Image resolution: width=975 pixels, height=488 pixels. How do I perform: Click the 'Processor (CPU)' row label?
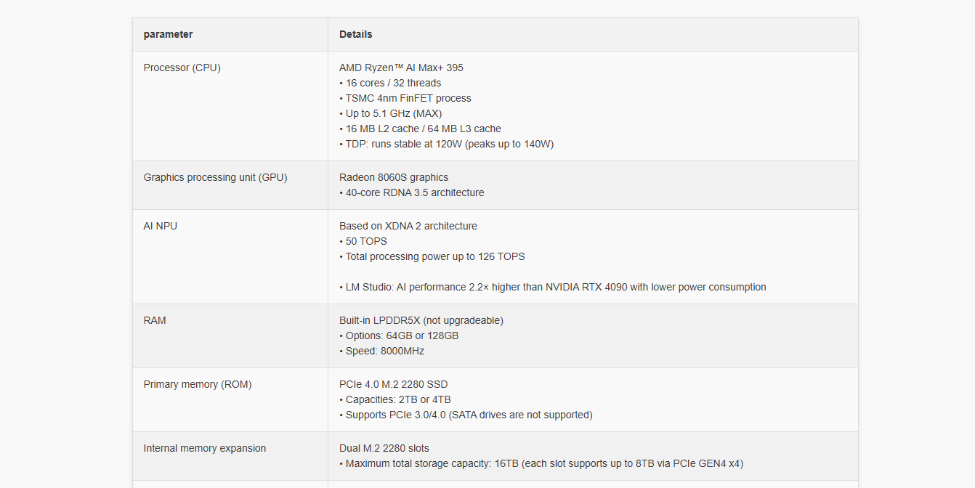click(x=182, y=68)
